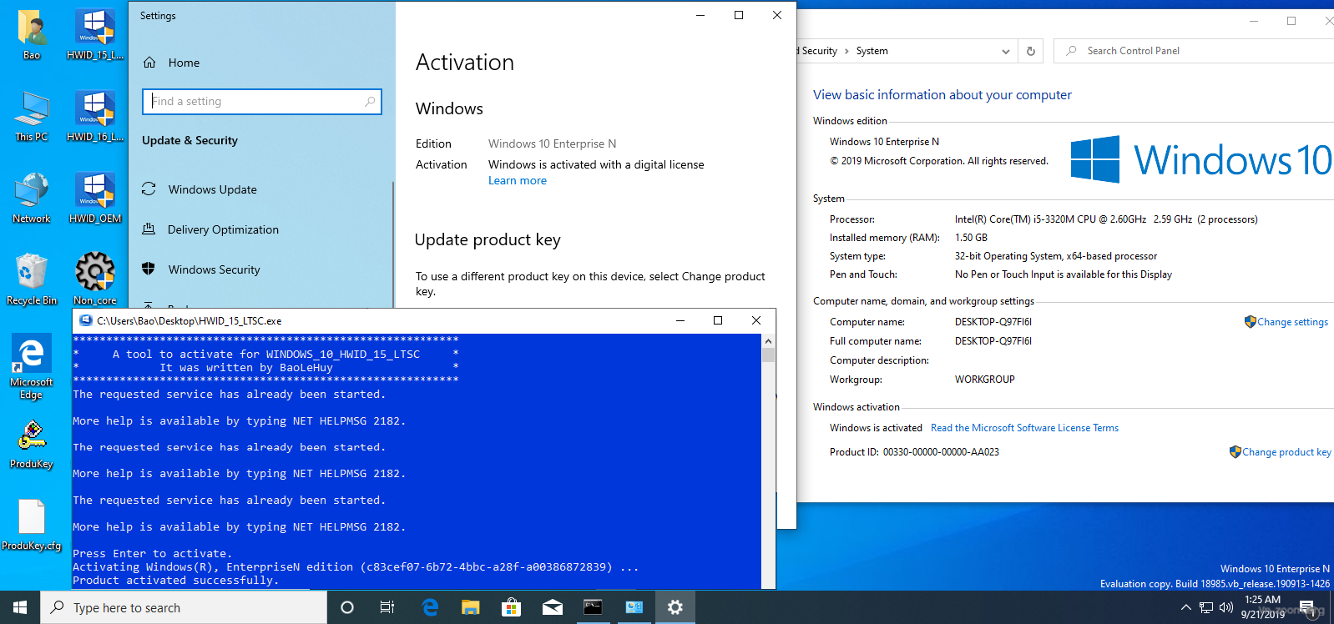
Task: Switch to command prompt taskbar window
Action: click(x=593, y=607)
